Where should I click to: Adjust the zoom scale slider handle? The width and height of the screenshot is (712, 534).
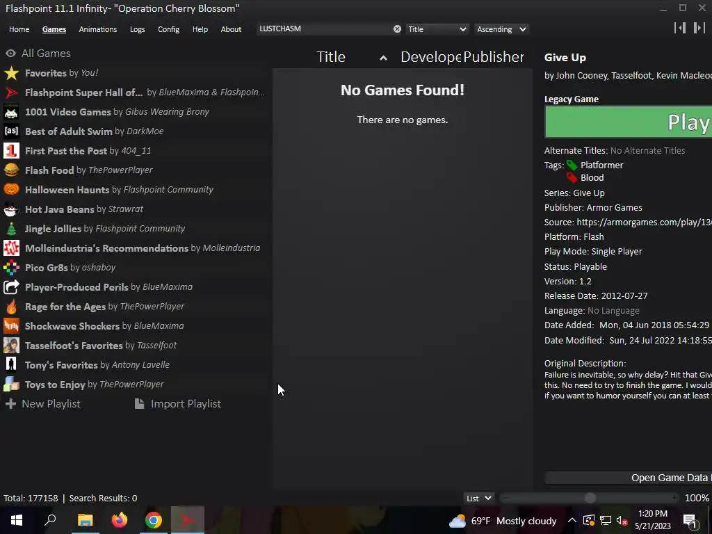coord(590,499)
